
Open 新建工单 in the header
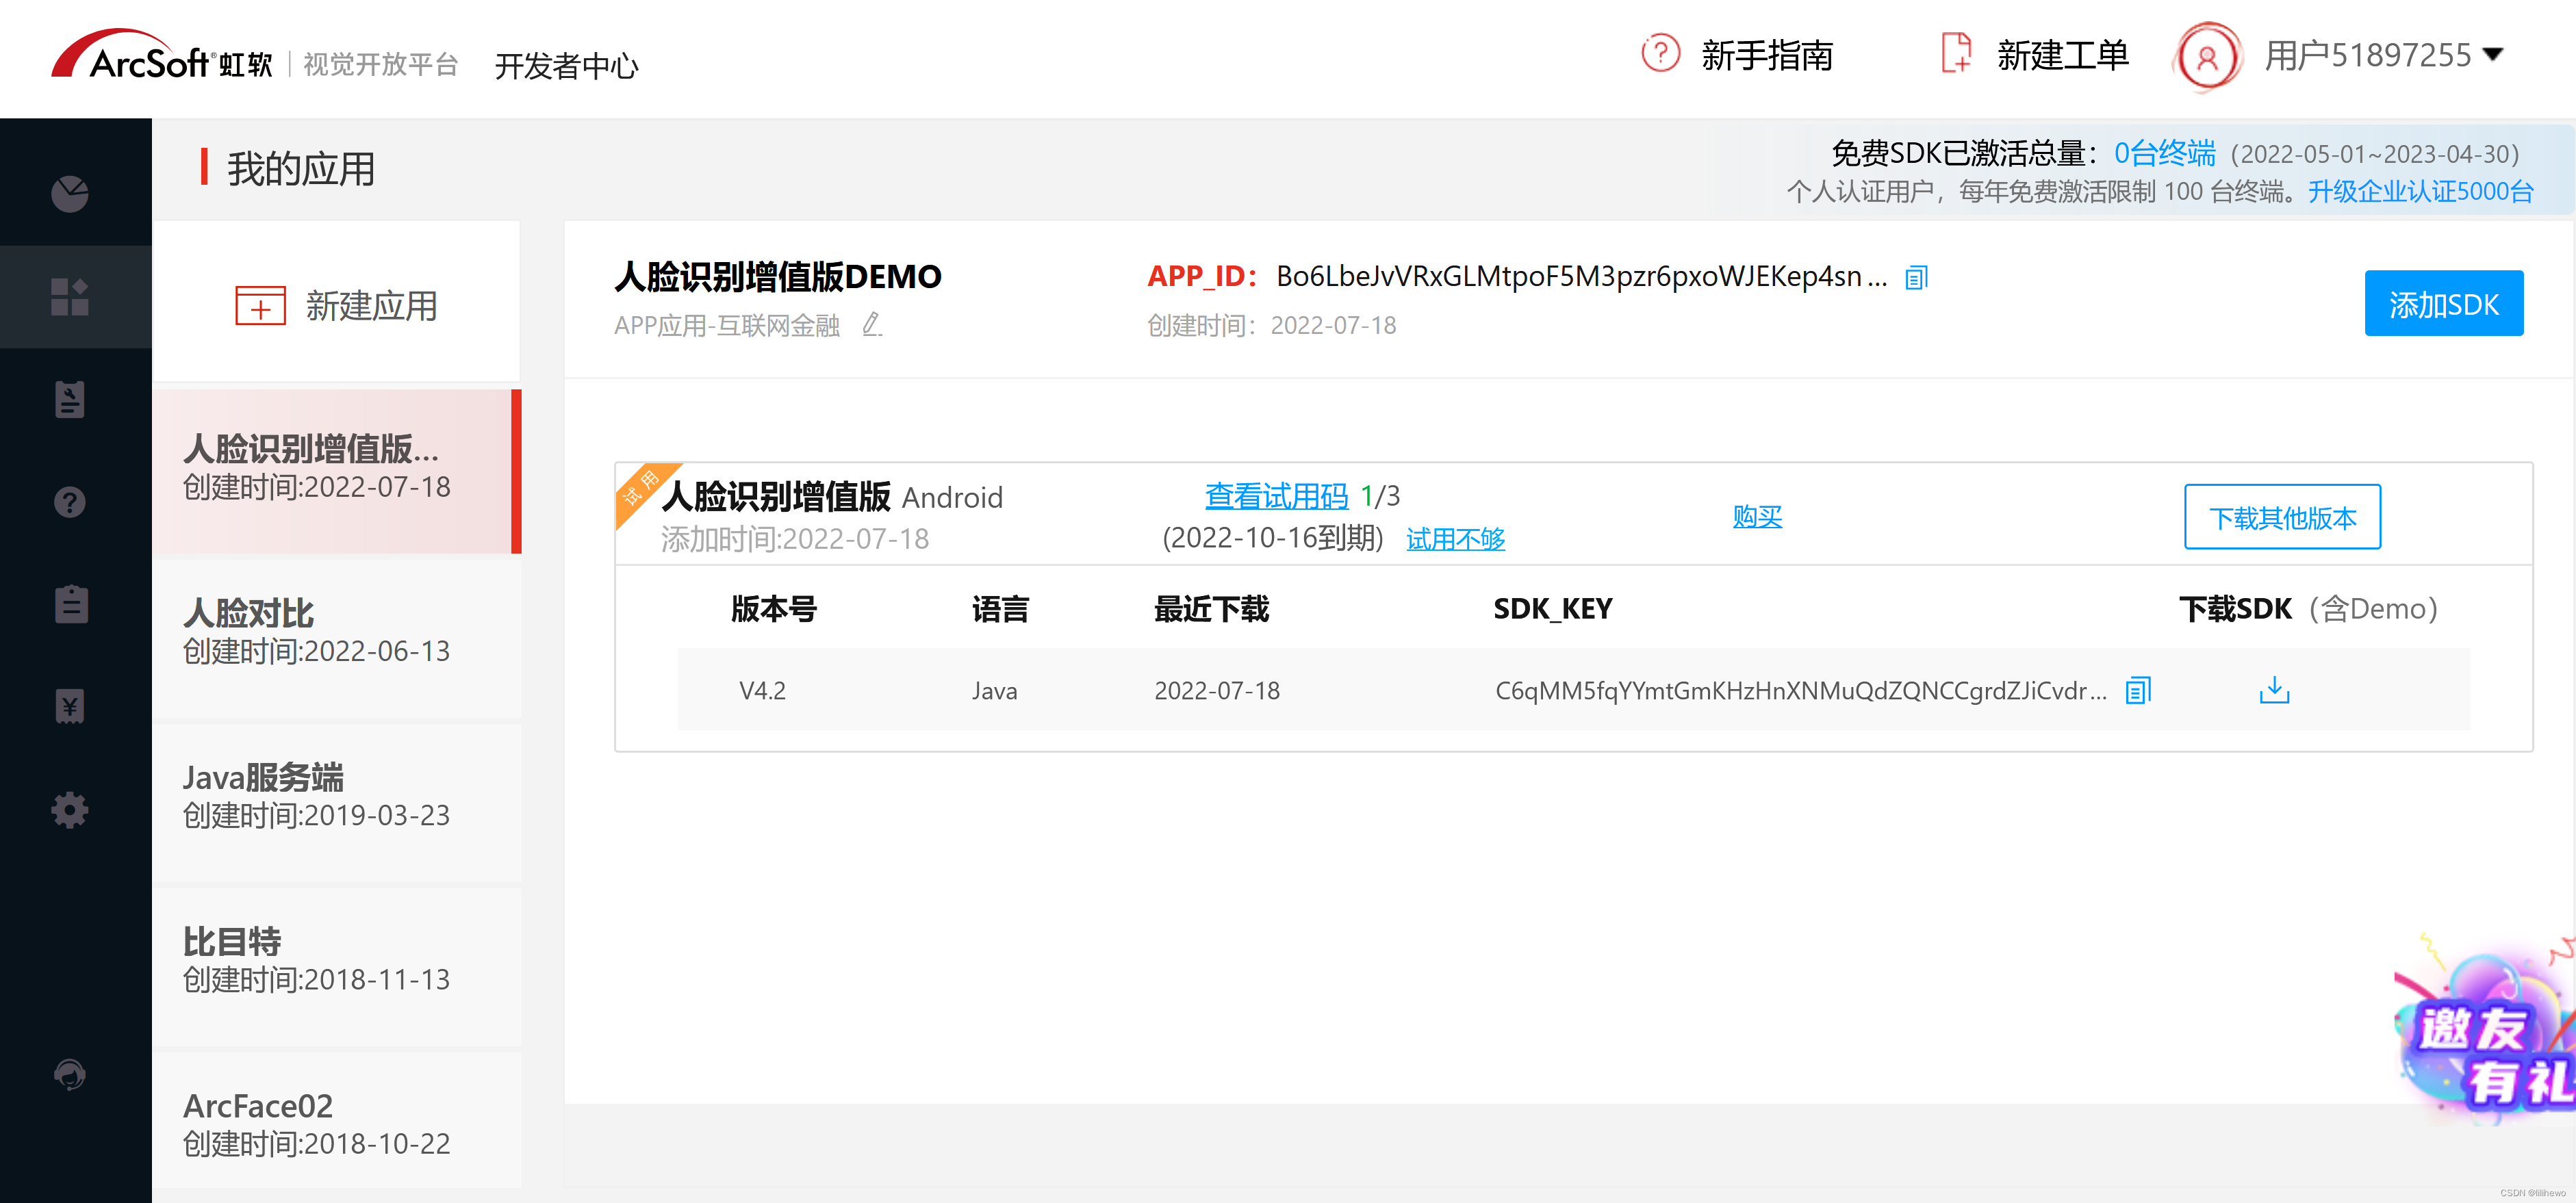2062,56
